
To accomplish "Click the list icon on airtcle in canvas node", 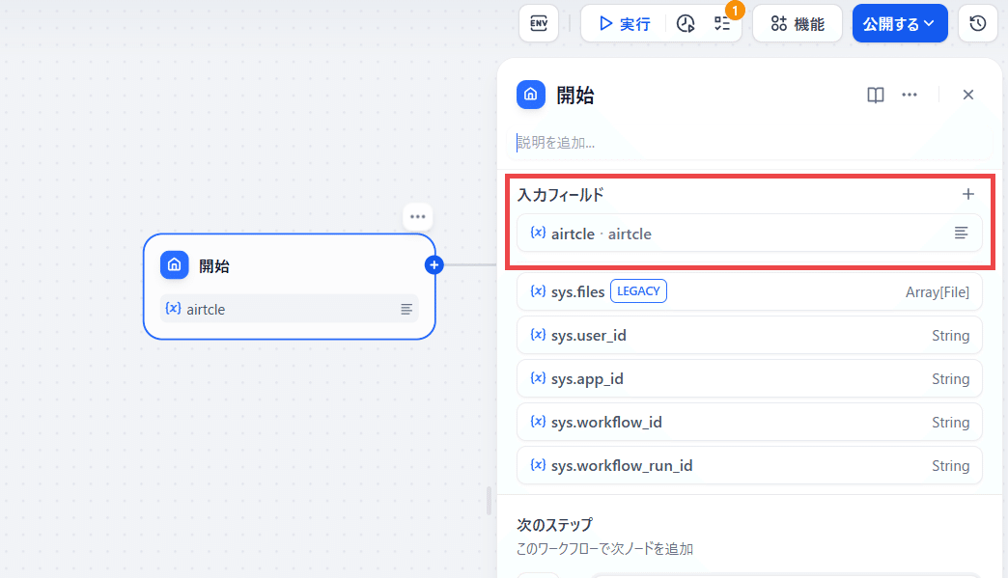I will 406,309.
